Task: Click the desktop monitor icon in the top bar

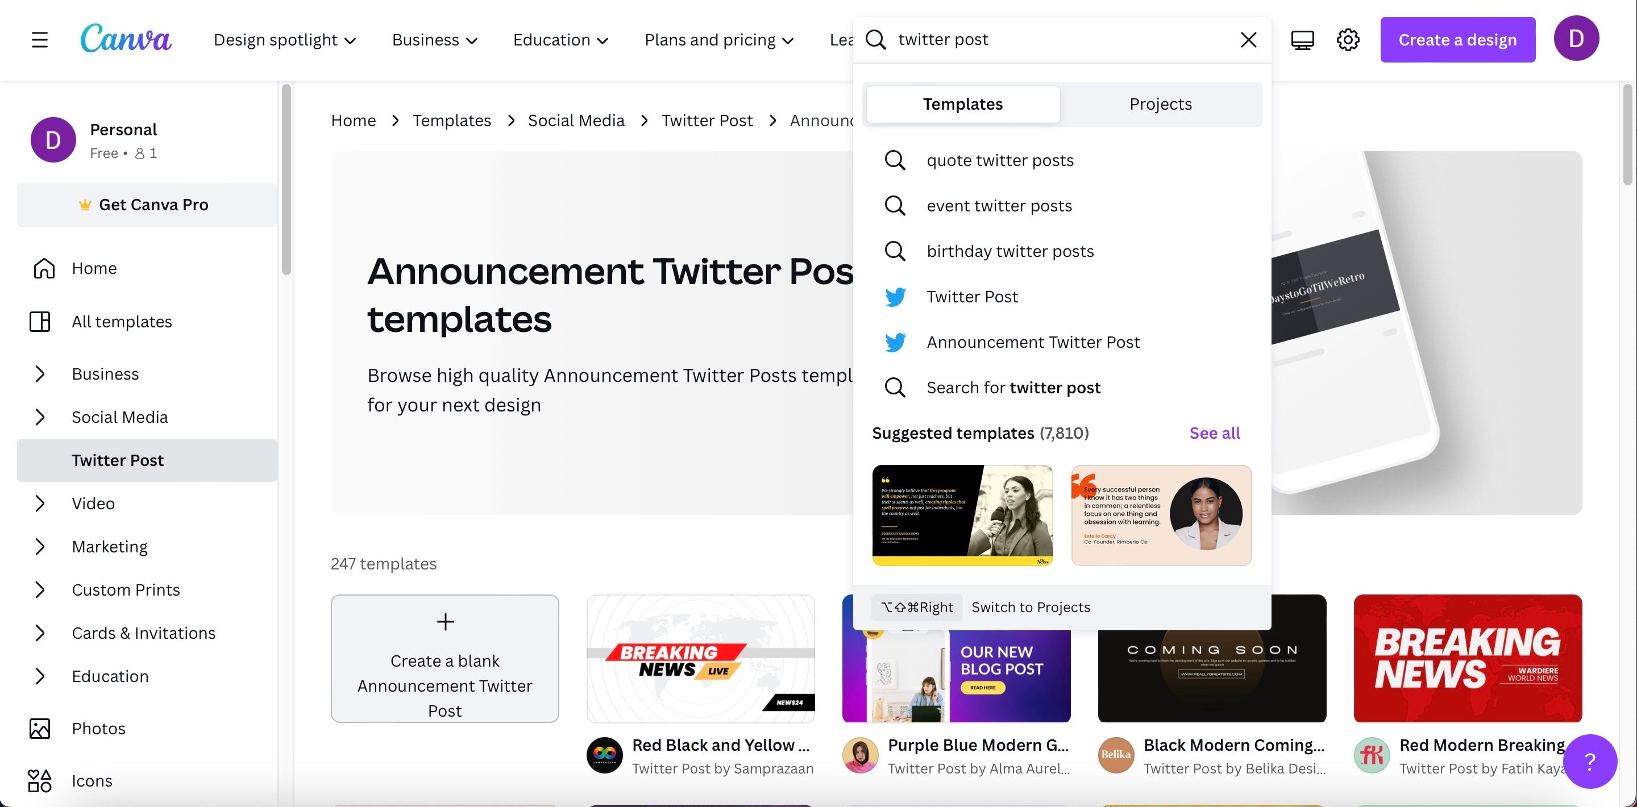Action: pos(1302,39)
